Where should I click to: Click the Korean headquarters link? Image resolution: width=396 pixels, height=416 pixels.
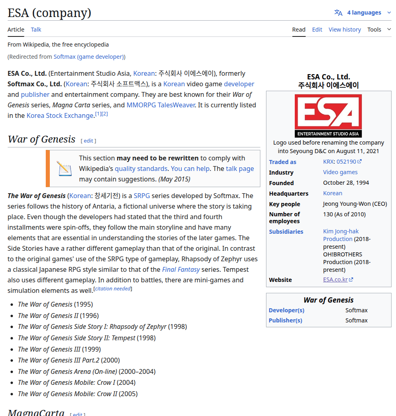pos(332,193)
